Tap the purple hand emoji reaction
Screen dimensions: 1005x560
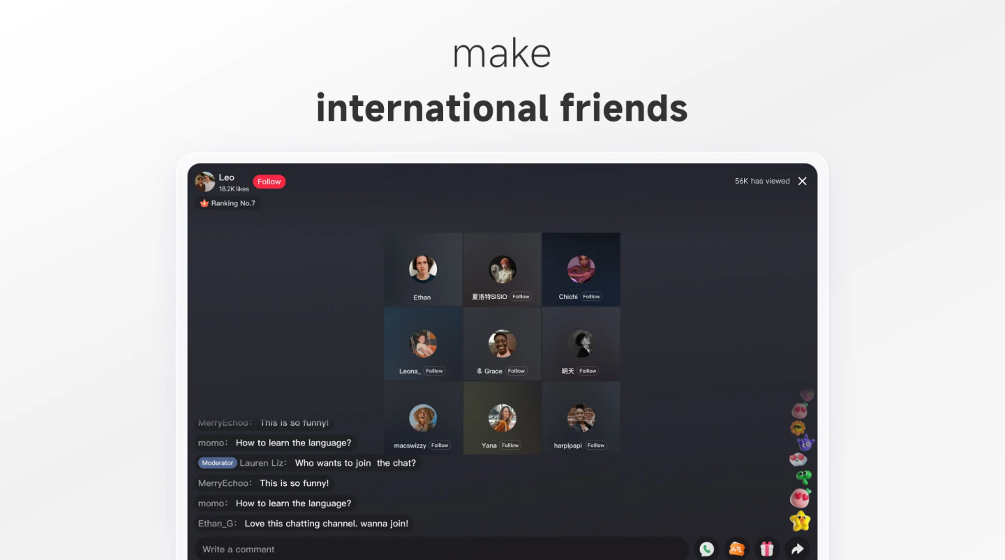coord(805,442)
